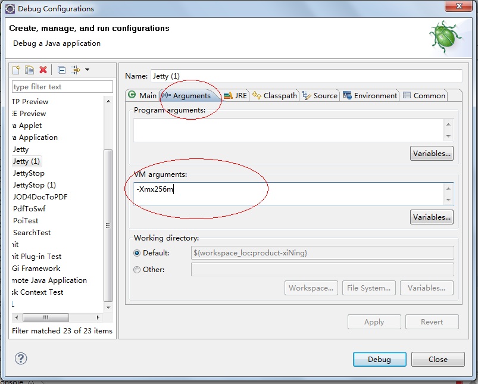Select the PoiTest configuration
This screenshot has width=478, height=384.
tap(26, 220)
